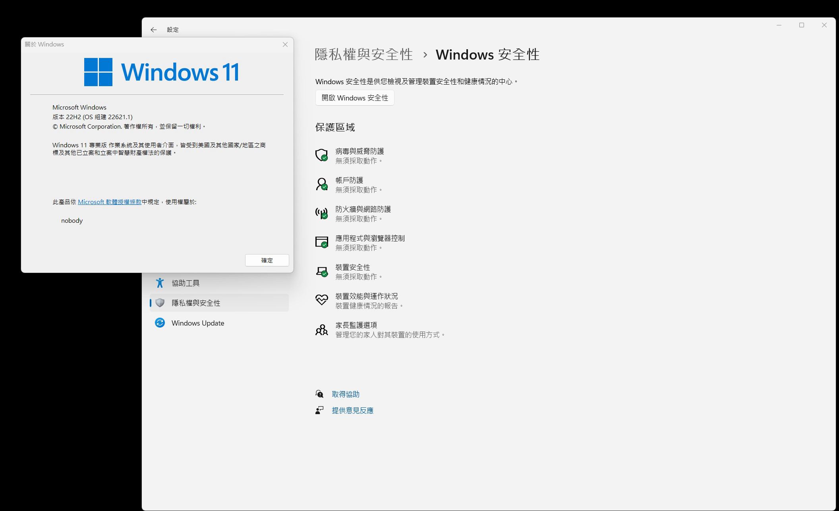Image resolution: width=839 pixels, height=511 pixels.
Task: Open 帳戶防護 via its person icon
Action: (x=321, y=184)
